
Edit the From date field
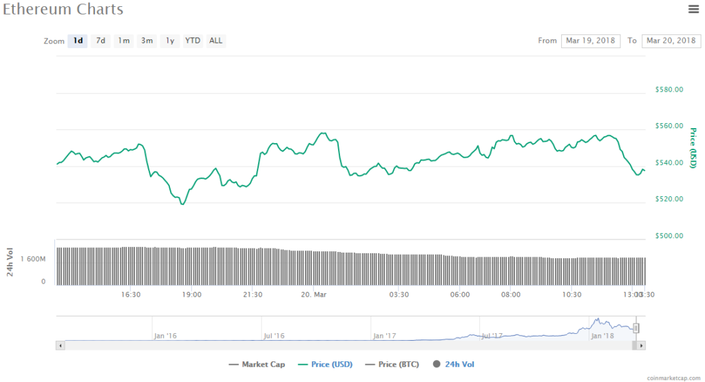click(x=590, y=41)
